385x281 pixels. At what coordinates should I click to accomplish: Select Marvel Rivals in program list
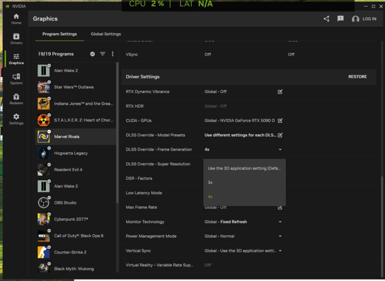click(76, 137)
